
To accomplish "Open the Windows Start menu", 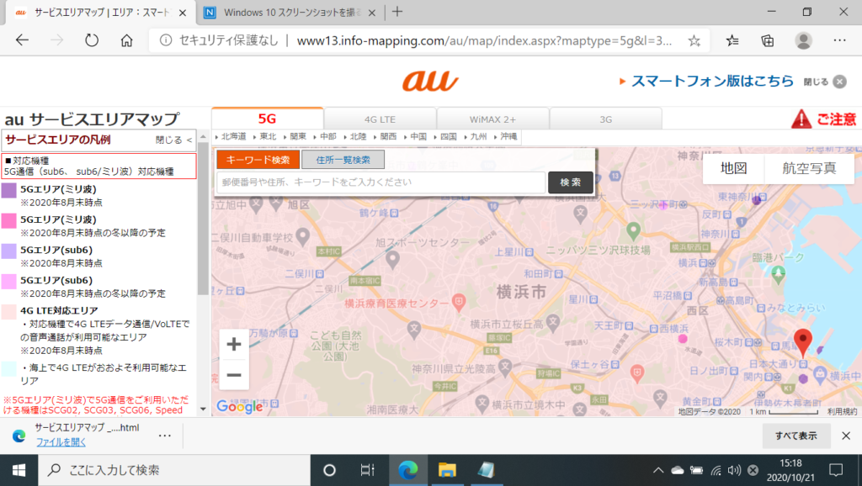I will 19,470.
